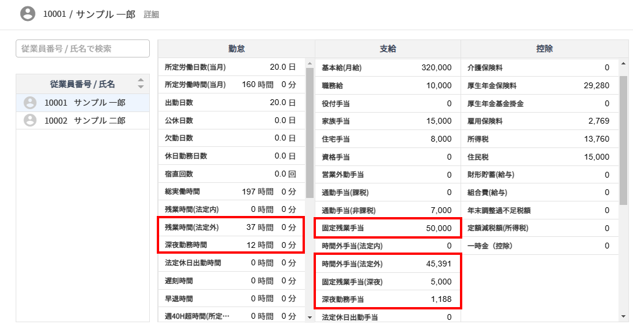Click the avatar icon beside employee 10002
This screenshot has height=328, width=633.
tap(30, 121)
